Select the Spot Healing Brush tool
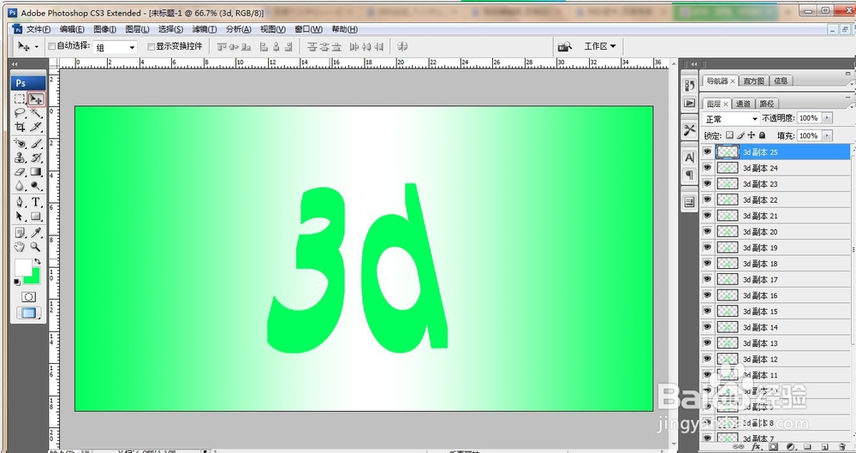 click(x=20, y=144)
